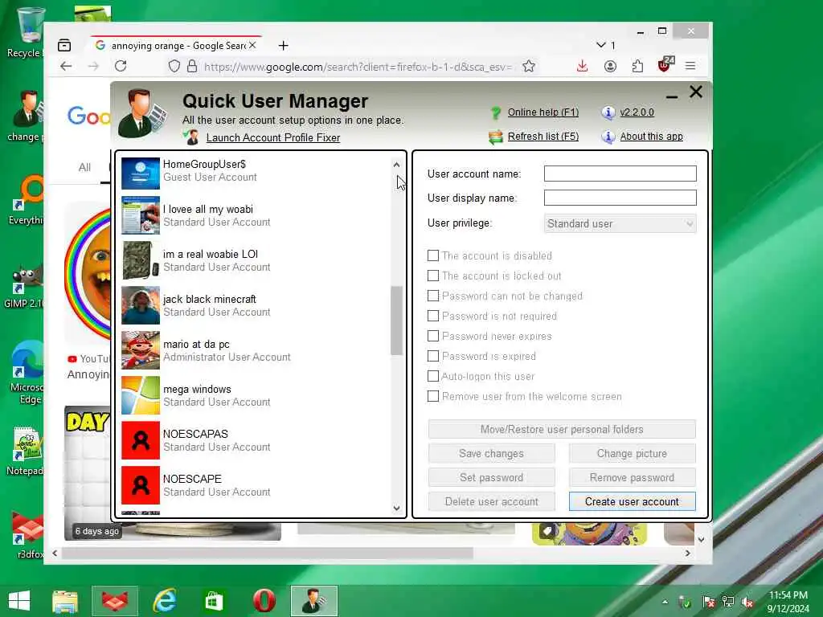Viewport: 823px width, 617px height.
Task: Click the 'I lovee all my woabi' avatar
Action: pyautogui.click(x=140, y=215)
